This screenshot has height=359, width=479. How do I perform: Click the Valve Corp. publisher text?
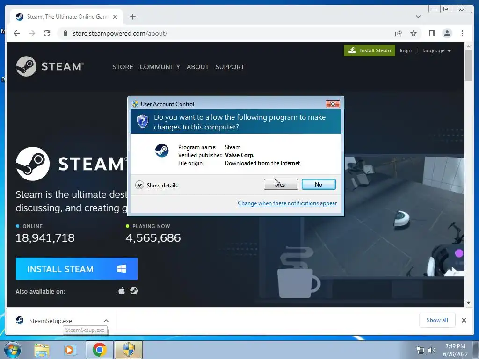point(240,155)
